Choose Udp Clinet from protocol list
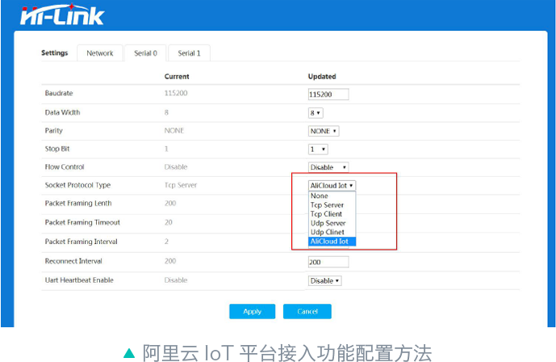 (332, 232)
